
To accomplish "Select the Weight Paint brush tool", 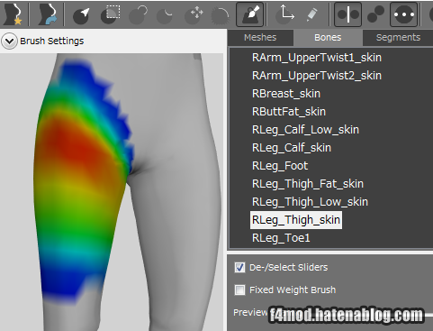I will [250, 14].
